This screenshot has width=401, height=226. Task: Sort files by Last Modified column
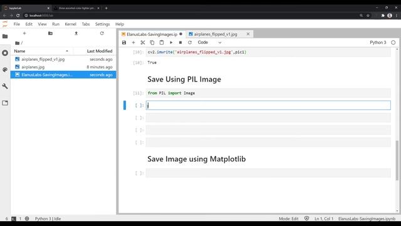(x=100, y=51)
